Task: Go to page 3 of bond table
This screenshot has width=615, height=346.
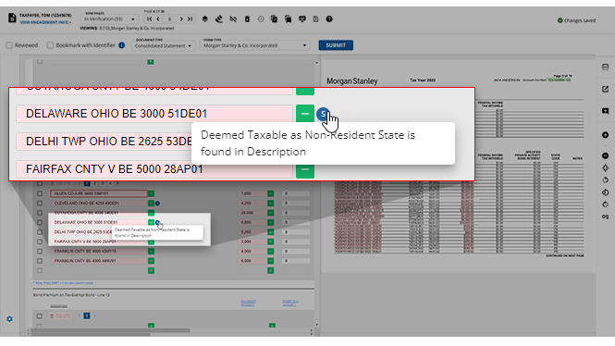Action: tap(103, 183)
